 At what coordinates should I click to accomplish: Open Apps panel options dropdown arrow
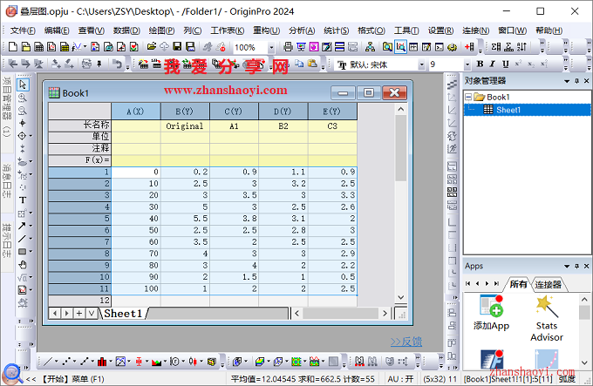click(567, 267)
